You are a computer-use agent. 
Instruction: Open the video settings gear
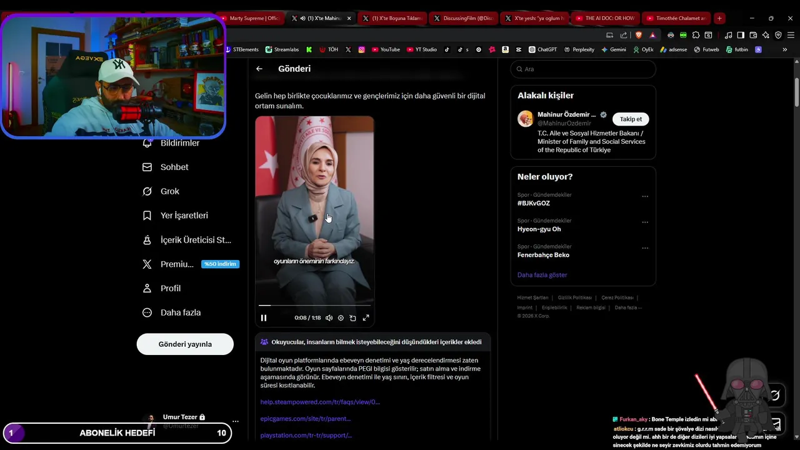(341, 317)
